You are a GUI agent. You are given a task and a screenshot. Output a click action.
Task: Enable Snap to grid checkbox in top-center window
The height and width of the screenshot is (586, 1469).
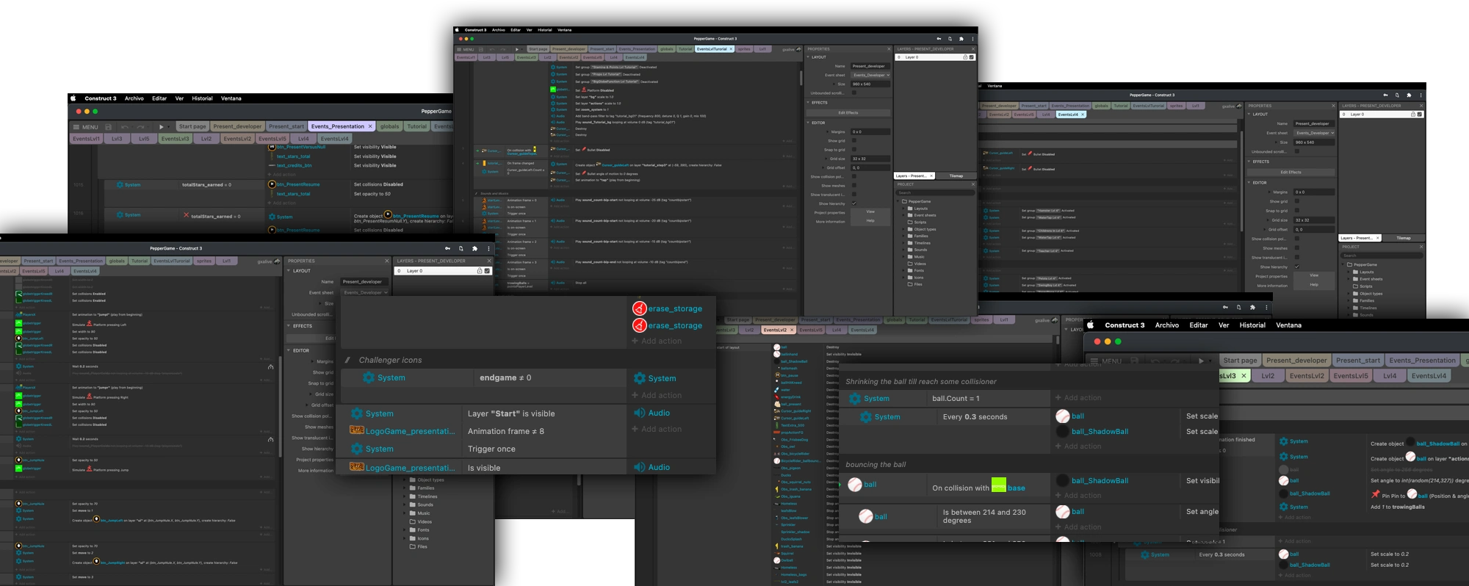[x=854, y=150]
